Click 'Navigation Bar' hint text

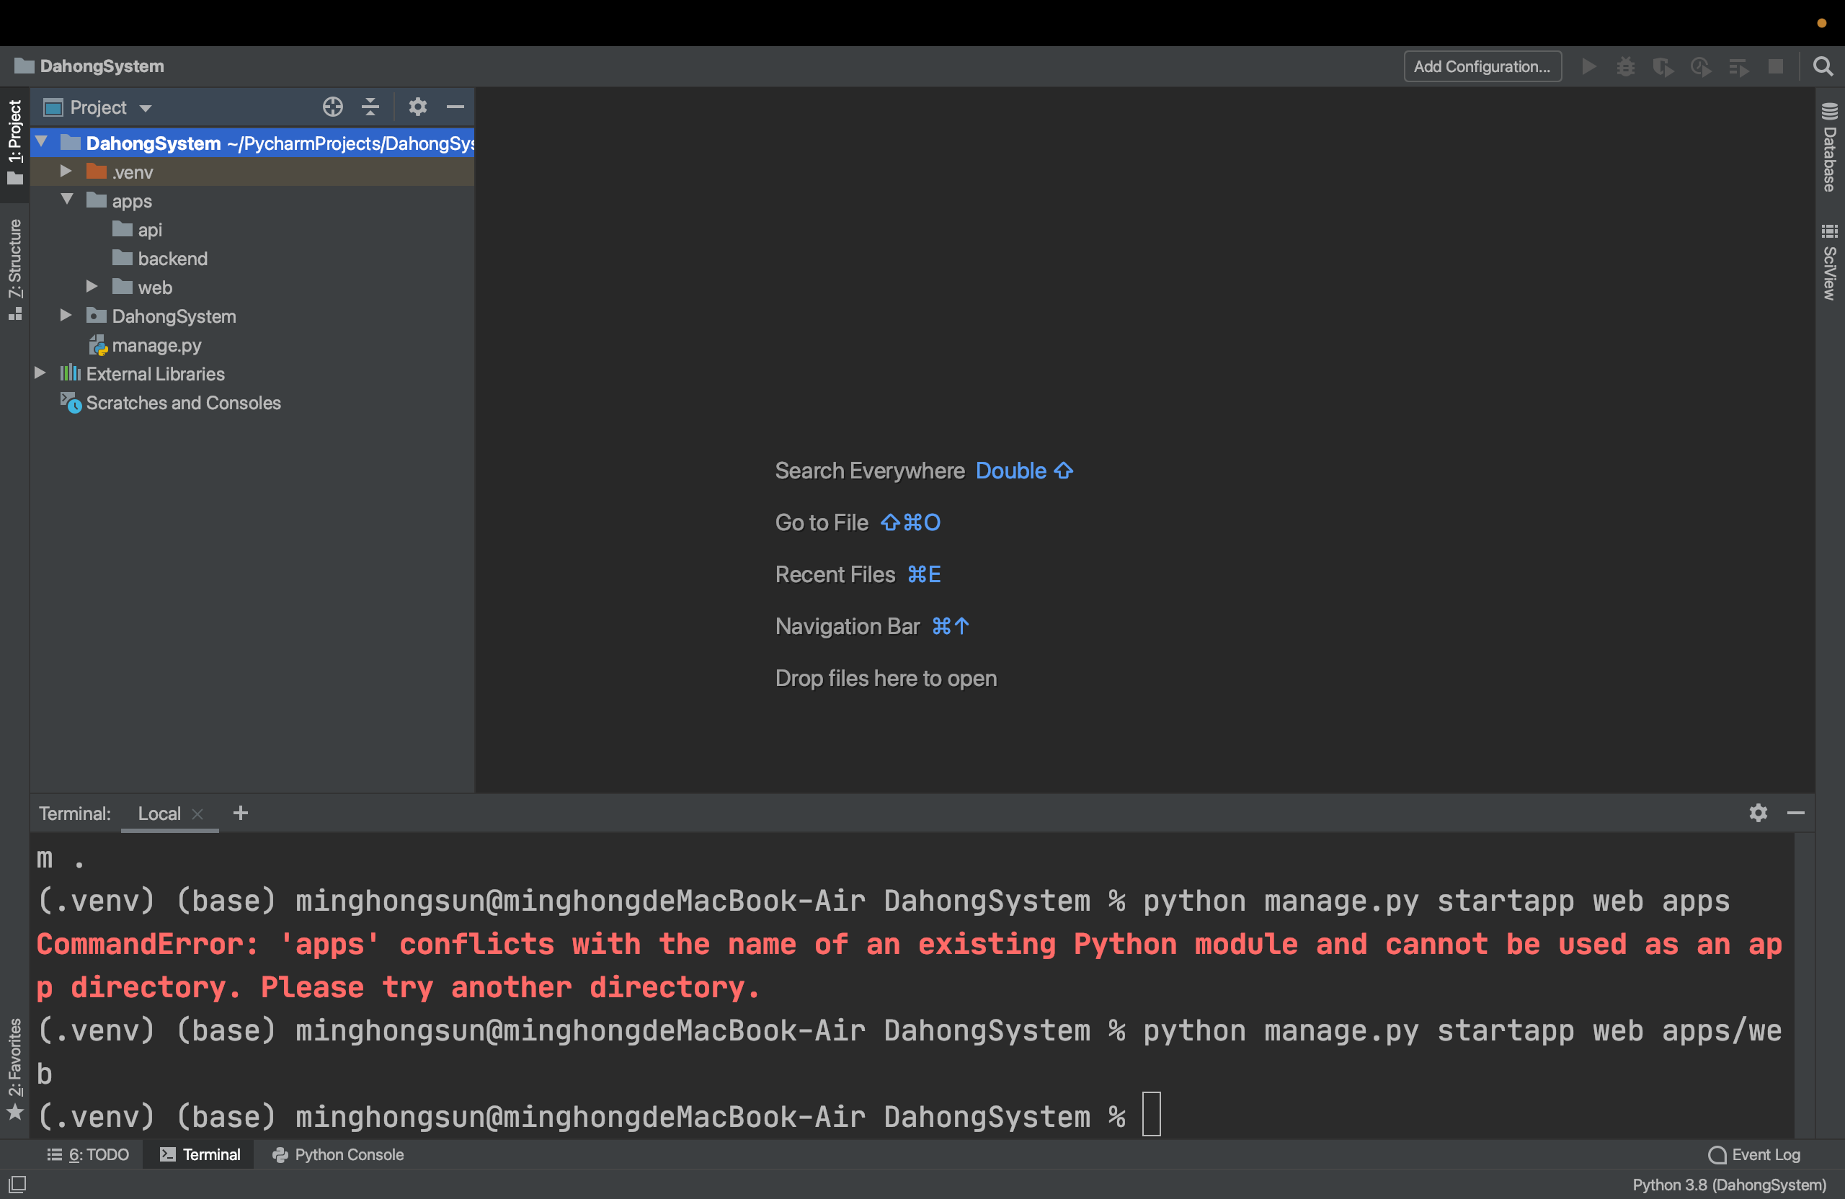point(848,626)
